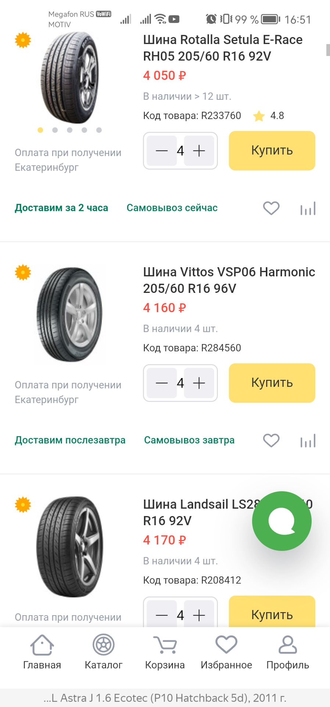Open the Rotalla Setula tire photo

(69, 78)
